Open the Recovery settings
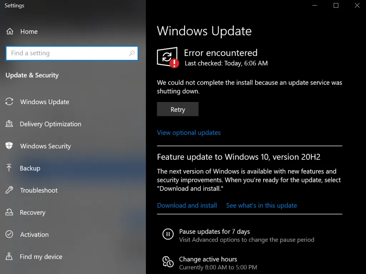 click(33, 213)
